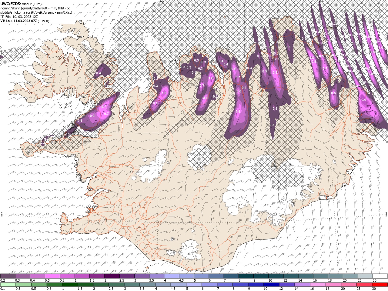Click the light pink 16 swatch, lower legend row

(318, 285)
